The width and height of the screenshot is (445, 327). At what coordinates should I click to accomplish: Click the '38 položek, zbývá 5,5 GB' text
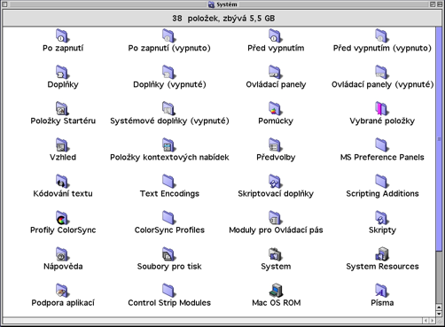point(223,19)
